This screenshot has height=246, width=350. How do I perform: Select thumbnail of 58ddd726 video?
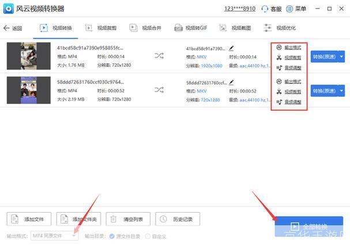pyautogui.click(x=29, y=90)
